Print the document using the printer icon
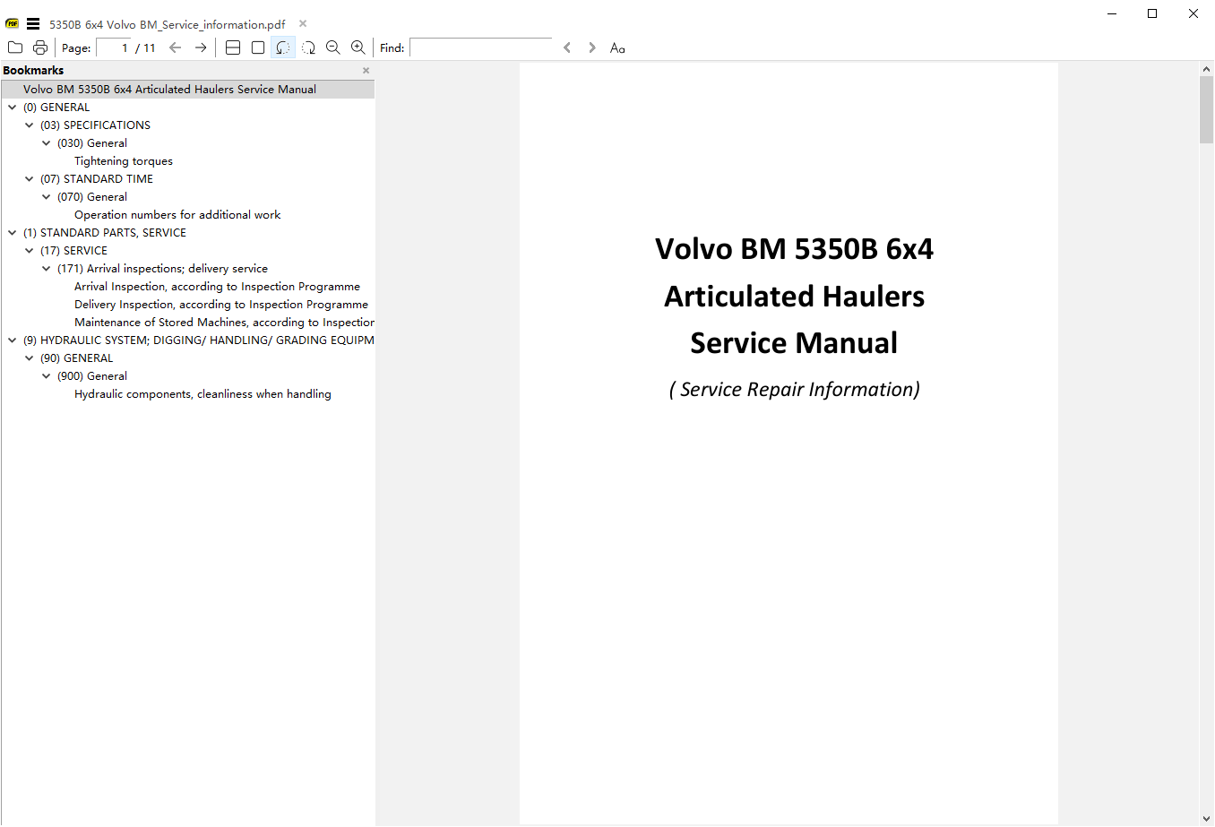This screenshot has width=1215, height=827. click(x=40, y=47)
